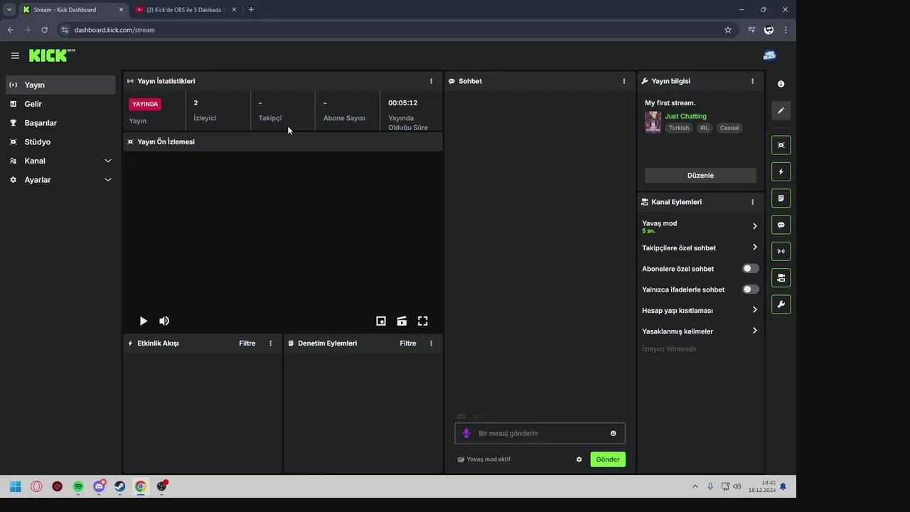
Task: Click the purple microphone icon in chat box
Action: [x=466, y=433]
